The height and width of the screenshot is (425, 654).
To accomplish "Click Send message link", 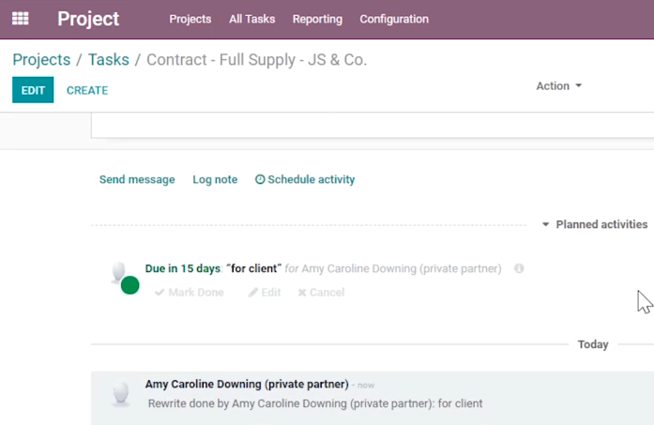I will click(x=137, y=179).
